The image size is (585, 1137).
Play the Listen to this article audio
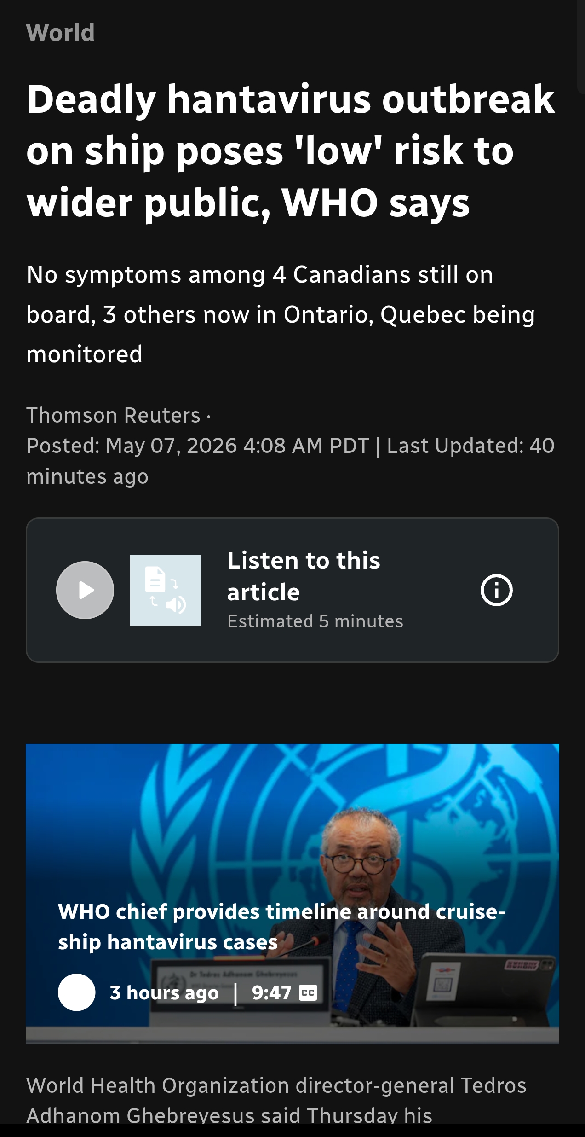(85, 590)
